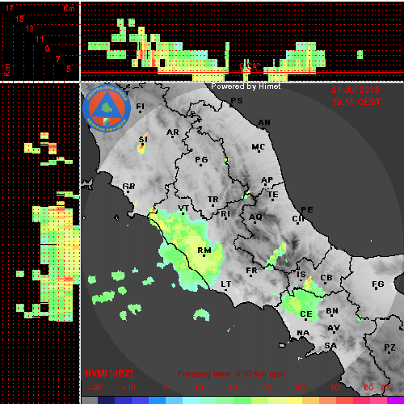Click the AP city label
The height and width of the screenshot is (404, 404).
(x=267, y=180)
